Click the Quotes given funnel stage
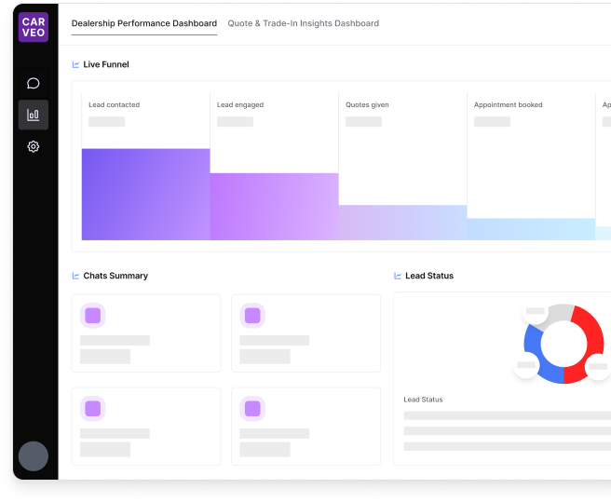 402,168
